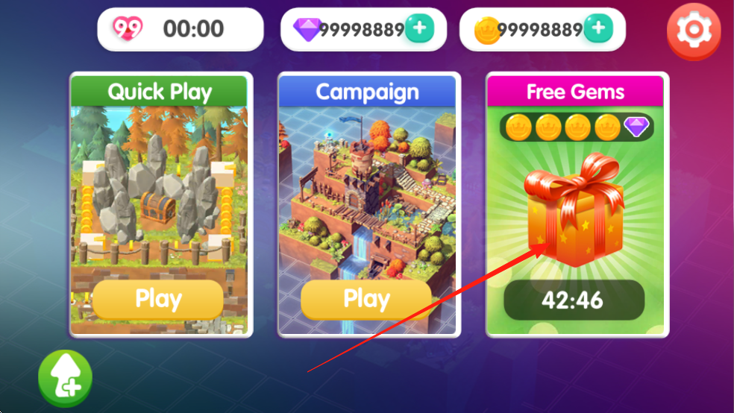The image size is (734, 413).
Task: Open the orange gift box
Action: click(x=575, y=209)
